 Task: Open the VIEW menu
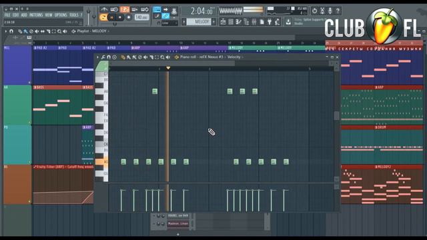coord(49,15)
